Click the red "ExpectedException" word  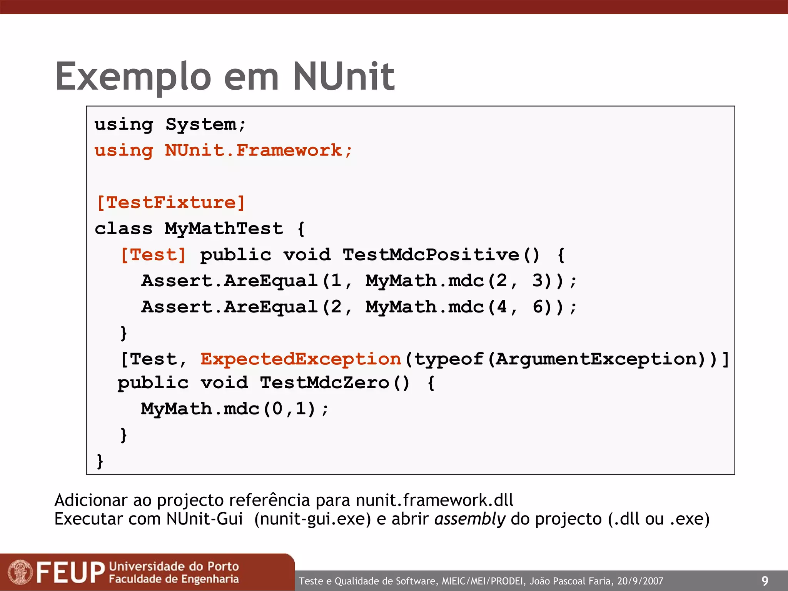click(x=301, y=359)
